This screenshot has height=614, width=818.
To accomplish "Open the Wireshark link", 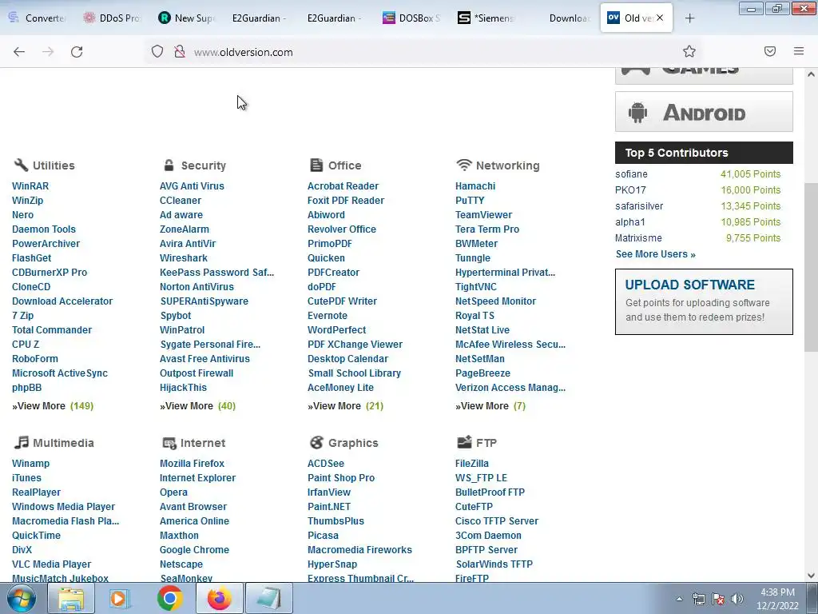I will click(x=184, y=258).
